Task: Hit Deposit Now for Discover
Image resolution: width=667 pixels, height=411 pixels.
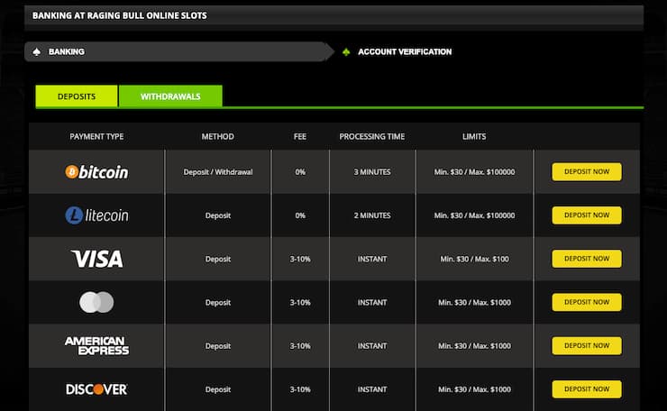Action: 587,388
